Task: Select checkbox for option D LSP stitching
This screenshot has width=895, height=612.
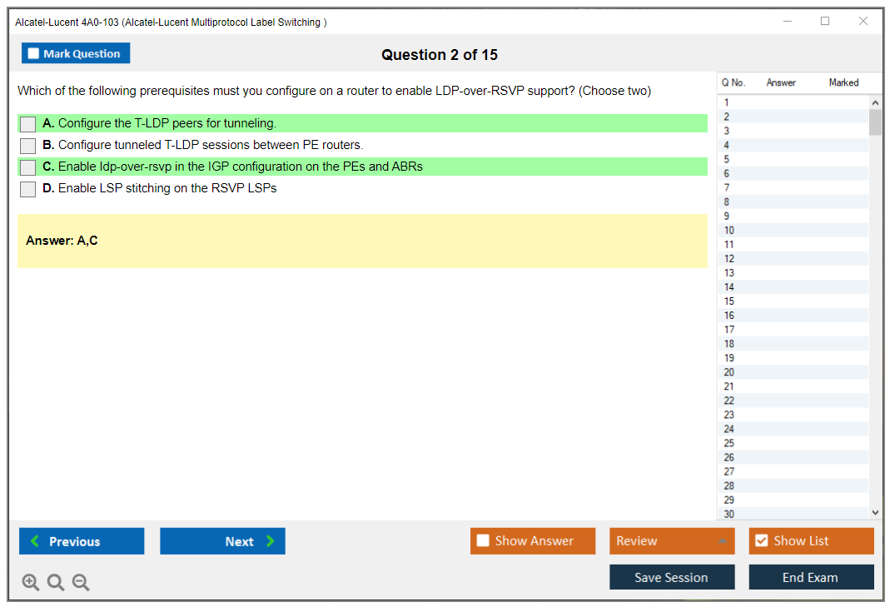Action: point(28,189)
